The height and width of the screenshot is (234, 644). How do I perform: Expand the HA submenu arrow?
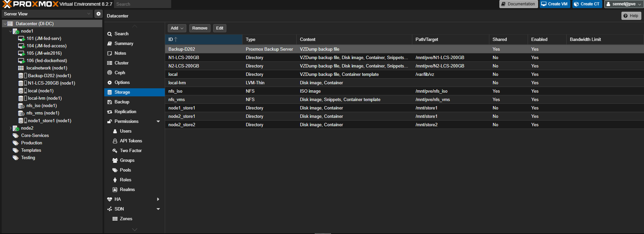[158, 199]
